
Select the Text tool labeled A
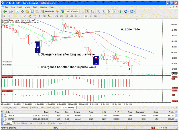(x=40, y=16)
